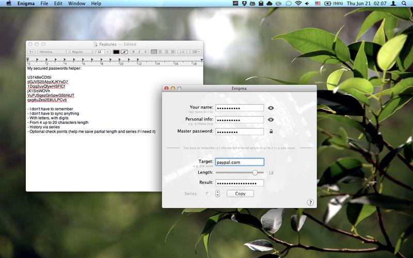Click the black text color swatch
This screenshot has width=413, height=258.
coord(116,52)
